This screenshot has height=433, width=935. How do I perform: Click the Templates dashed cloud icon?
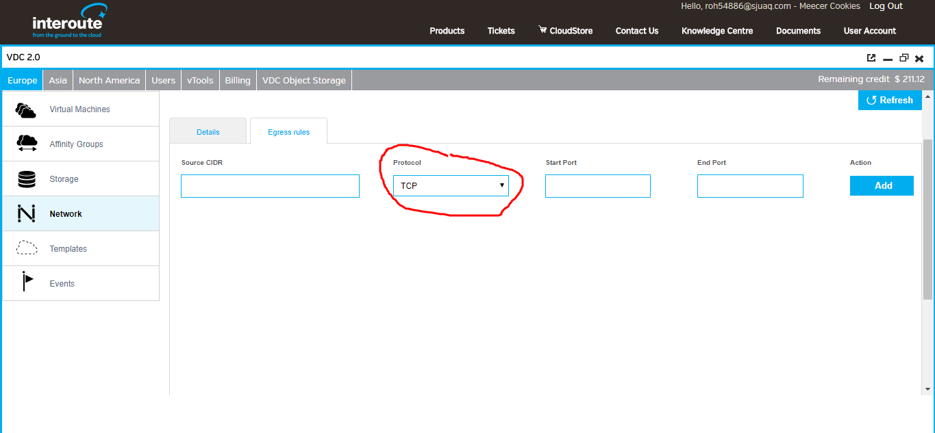coord(27,248)
